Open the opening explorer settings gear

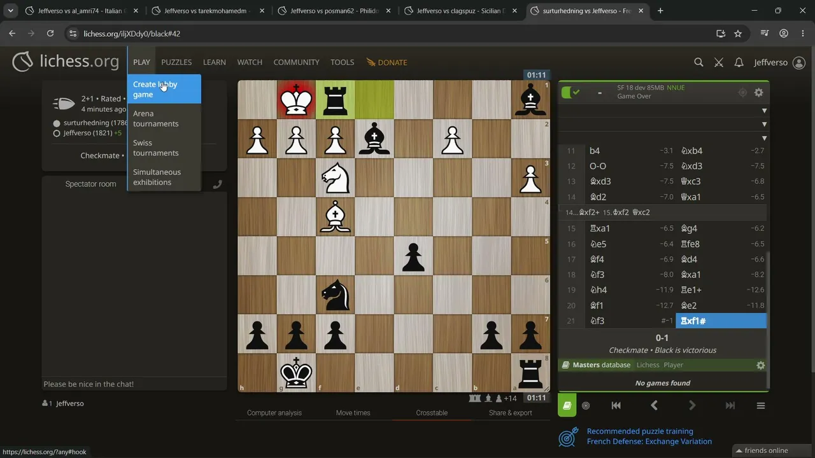(760, 365)
